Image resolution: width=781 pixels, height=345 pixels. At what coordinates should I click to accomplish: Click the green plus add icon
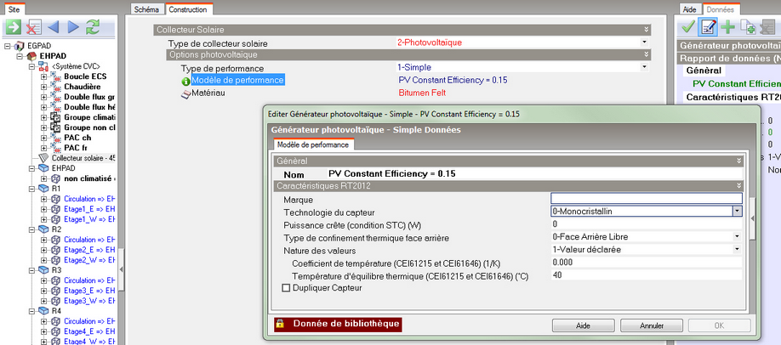pos(728,27)
